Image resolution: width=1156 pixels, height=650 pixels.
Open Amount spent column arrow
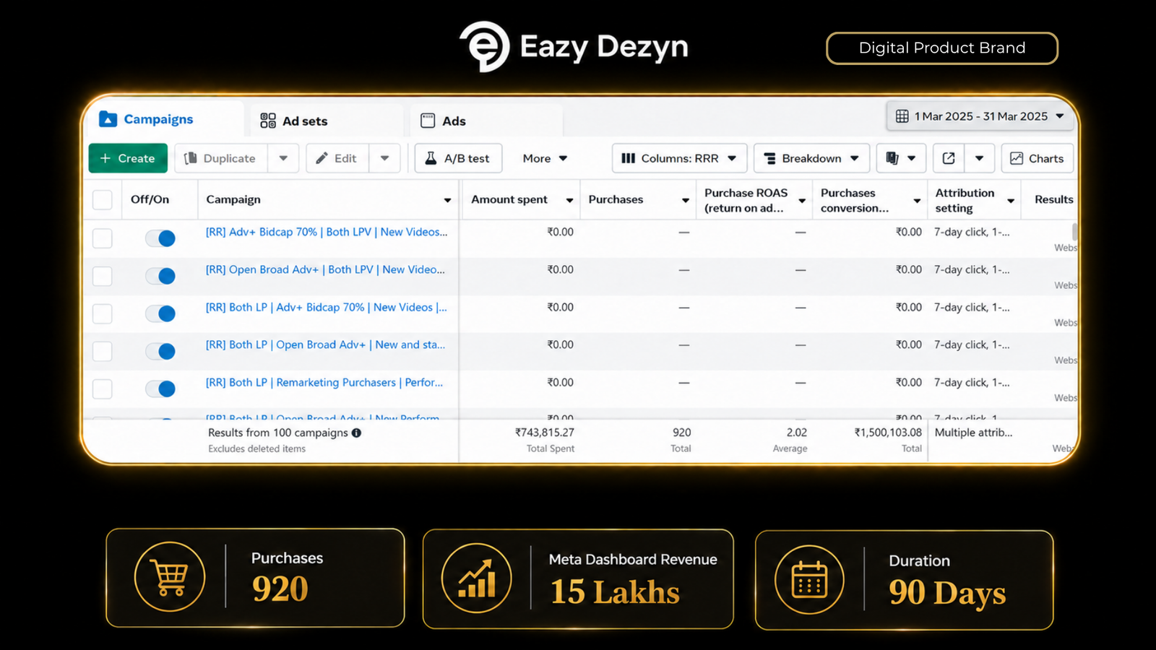[x=569, y=200]
